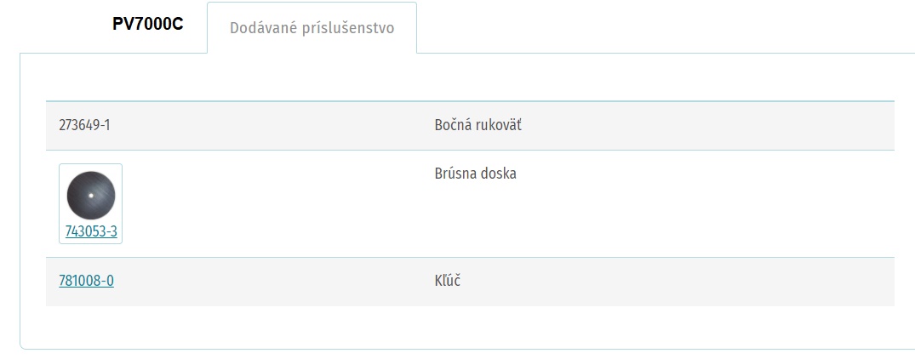Click the Kľúč description text
Screen dimensions: 915x359
click(448, 281)
